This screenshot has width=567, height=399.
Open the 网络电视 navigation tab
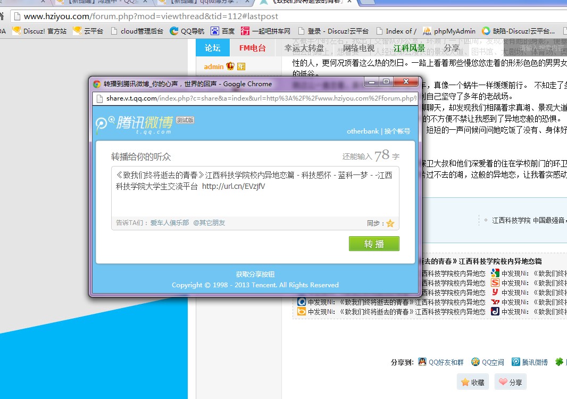click(x=358, y=48)
